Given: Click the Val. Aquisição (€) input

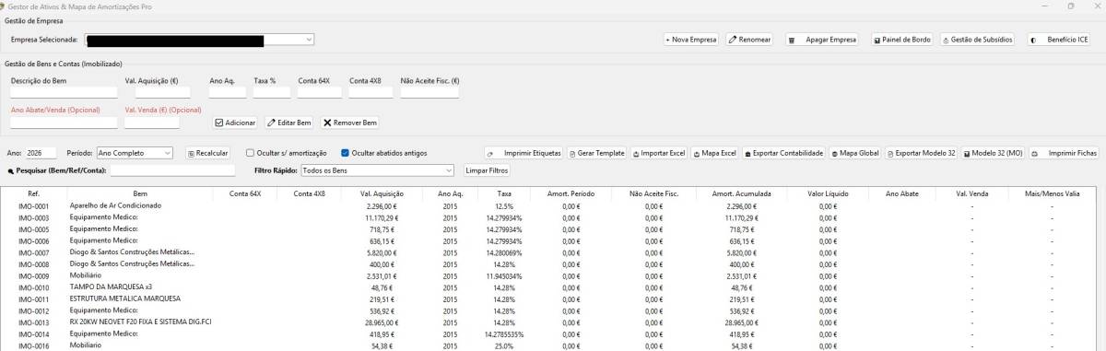Looking at the screenshot, I should [162, 92].
